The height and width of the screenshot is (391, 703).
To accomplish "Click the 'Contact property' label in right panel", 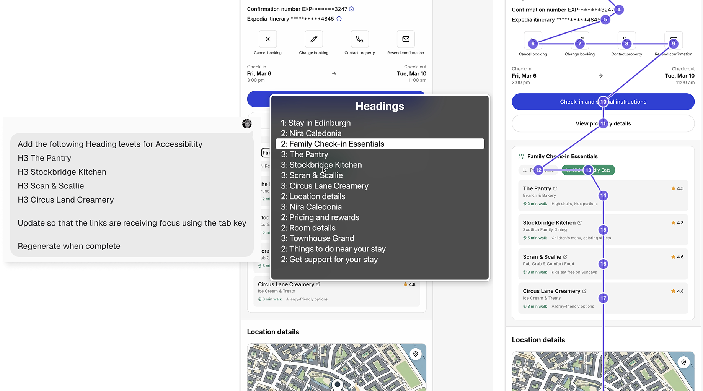I will coord(626,54).
